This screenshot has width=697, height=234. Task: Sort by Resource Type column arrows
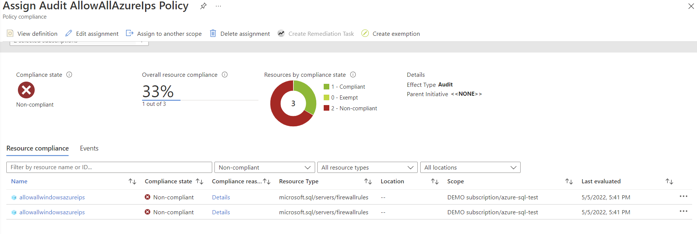point(368,181)
